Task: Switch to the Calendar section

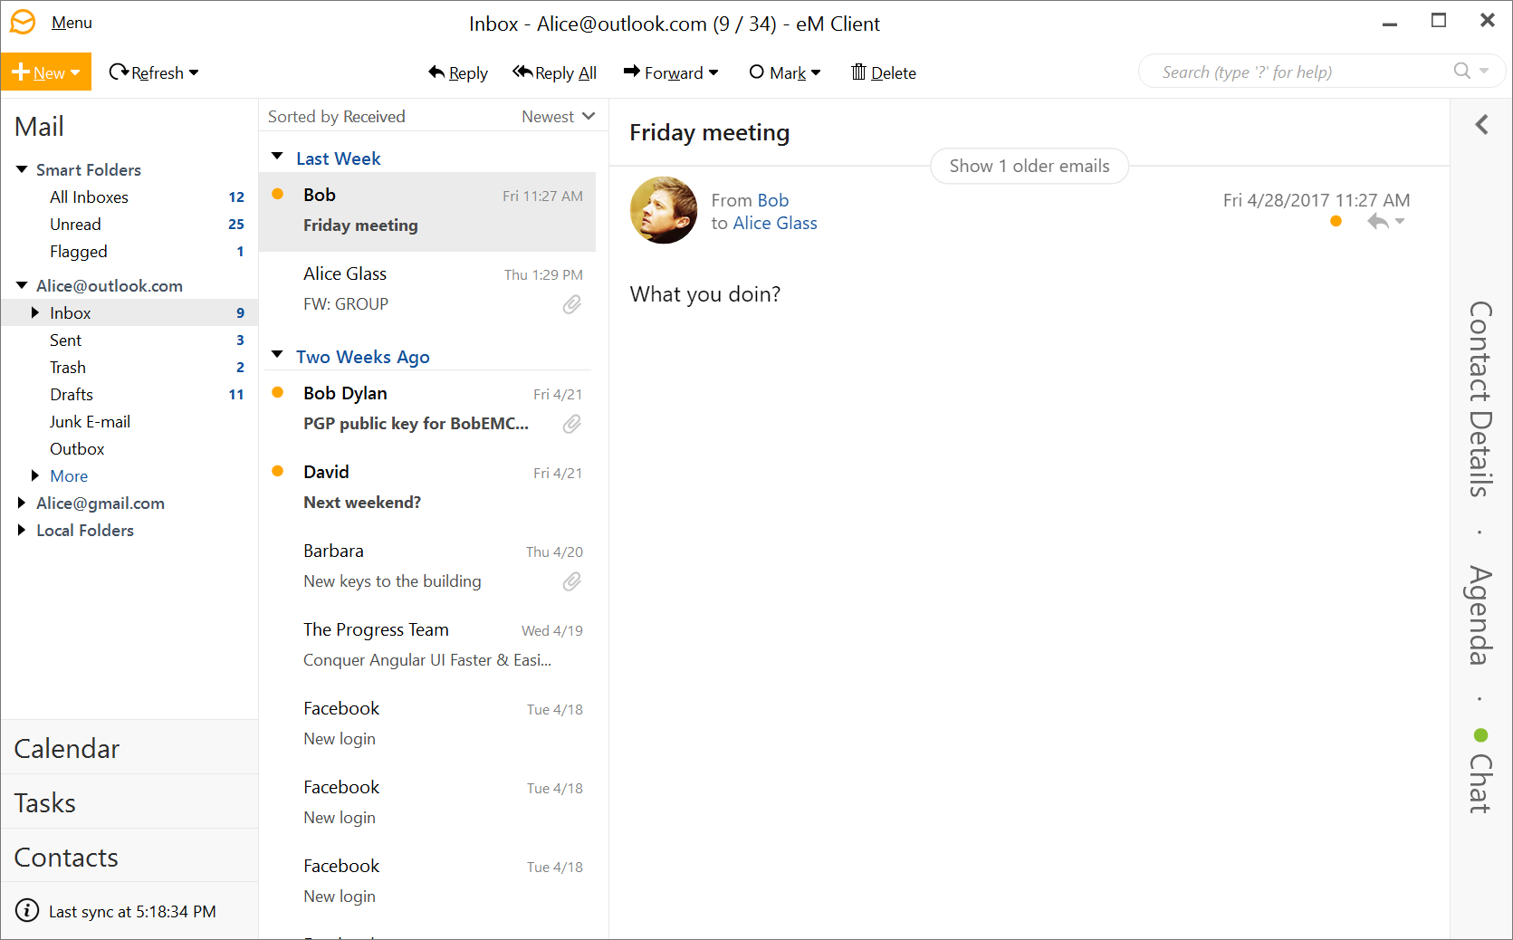Action: (x=129, y=748)
